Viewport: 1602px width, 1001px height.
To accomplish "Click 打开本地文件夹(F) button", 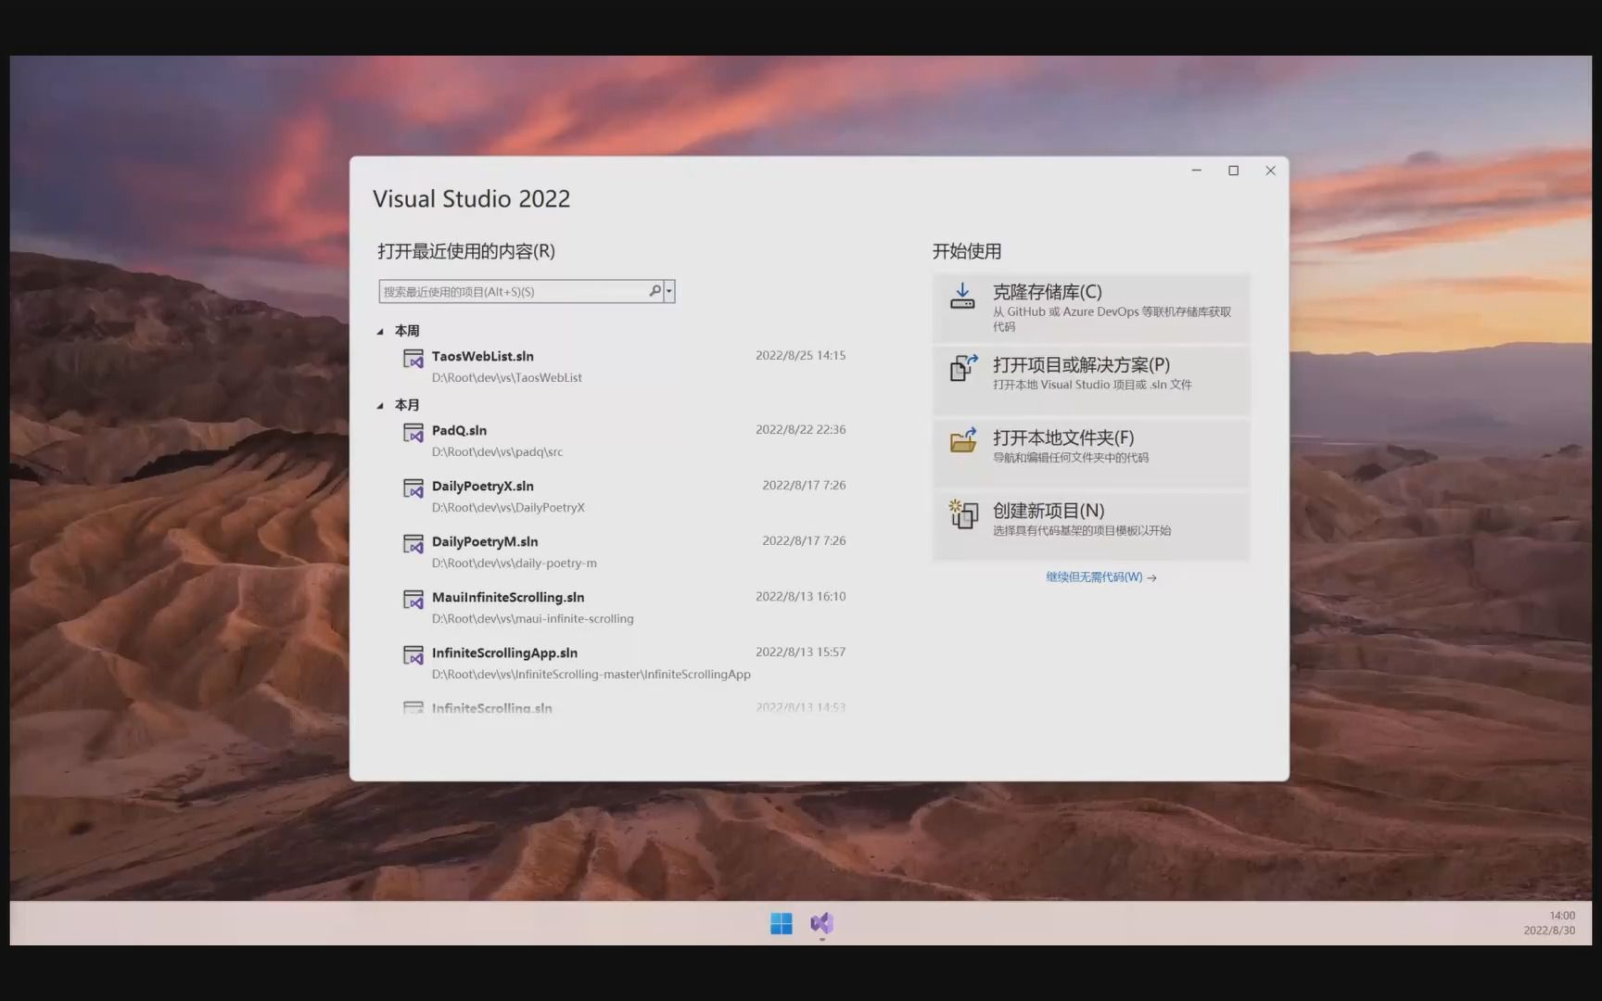I will tap(1091, 453).
